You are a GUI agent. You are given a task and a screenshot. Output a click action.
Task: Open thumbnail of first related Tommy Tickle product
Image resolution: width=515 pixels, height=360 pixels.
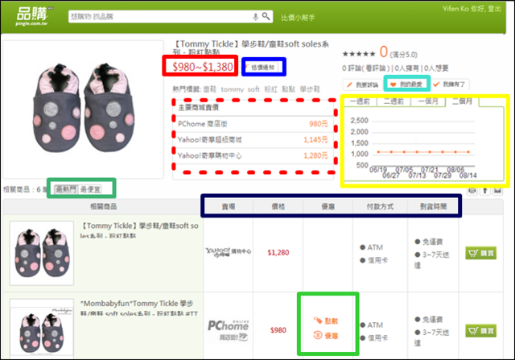[42, 253]
